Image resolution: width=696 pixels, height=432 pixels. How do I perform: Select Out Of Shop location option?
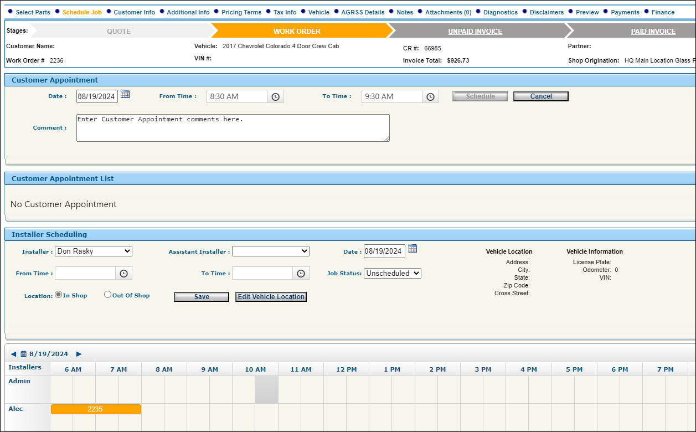(108, 295)
